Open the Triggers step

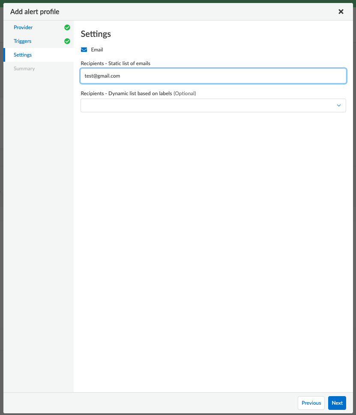tap(22, 41)
